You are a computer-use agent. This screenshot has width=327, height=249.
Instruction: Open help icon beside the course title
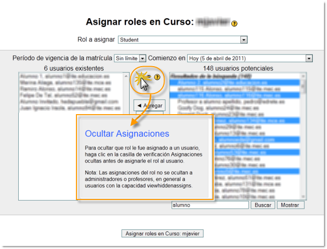(234, 23)
